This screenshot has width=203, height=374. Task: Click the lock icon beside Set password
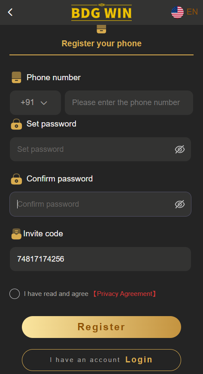[x=16, y=124]
